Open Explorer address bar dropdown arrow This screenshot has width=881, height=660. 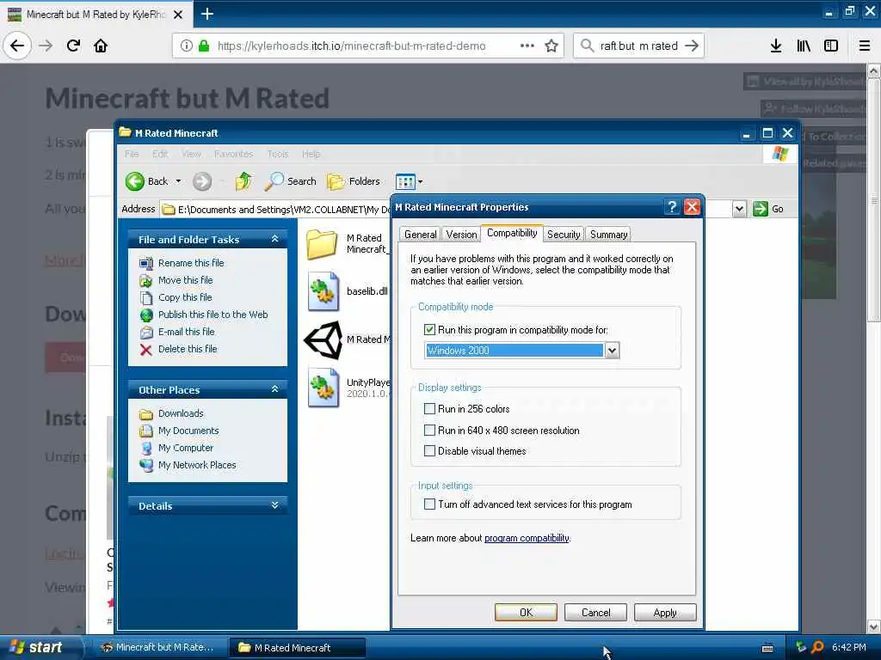click(739, 209)
